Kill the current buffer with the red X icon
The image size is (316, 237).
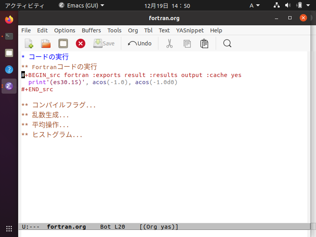80,43
